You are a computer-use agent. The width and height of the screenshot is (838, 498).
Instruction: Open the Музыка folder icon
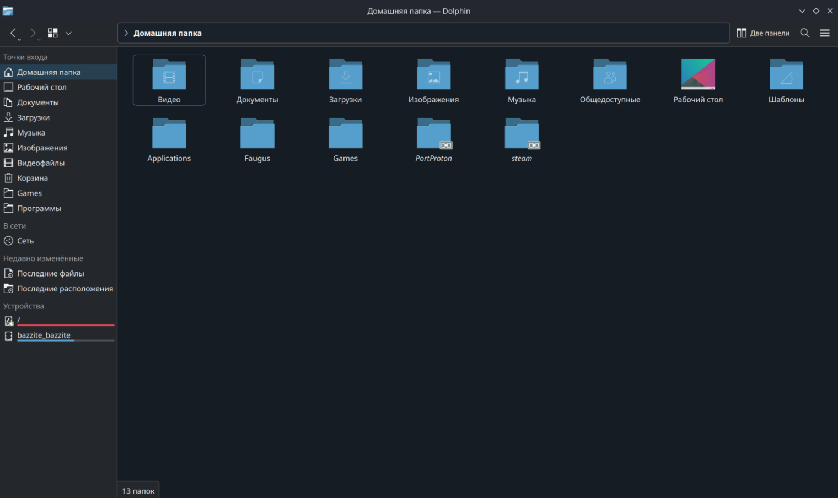point(522,75)
